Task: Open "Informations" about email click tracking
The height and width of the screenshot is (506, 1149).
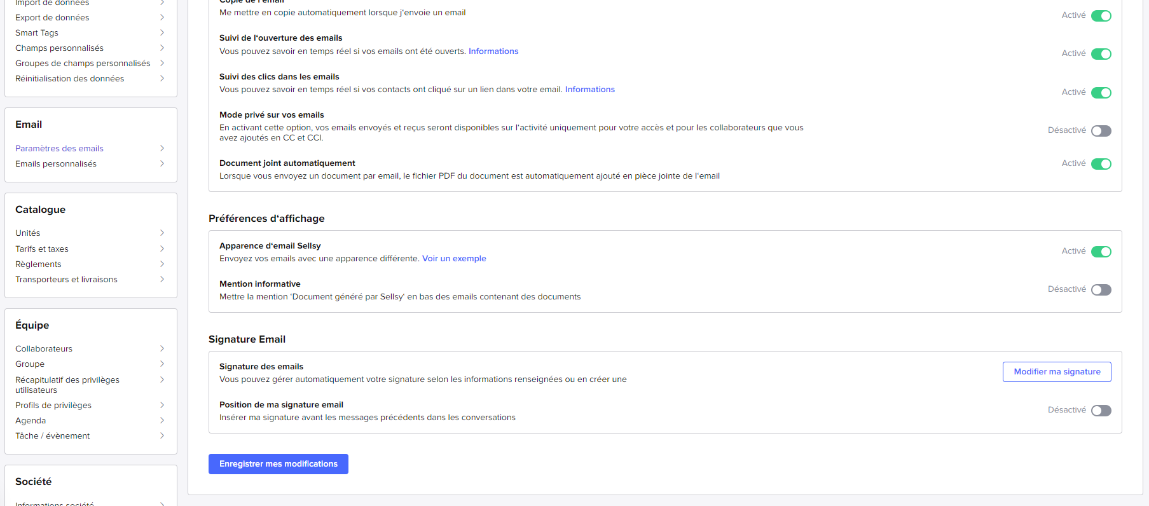Action: click(x=589, y=89)
